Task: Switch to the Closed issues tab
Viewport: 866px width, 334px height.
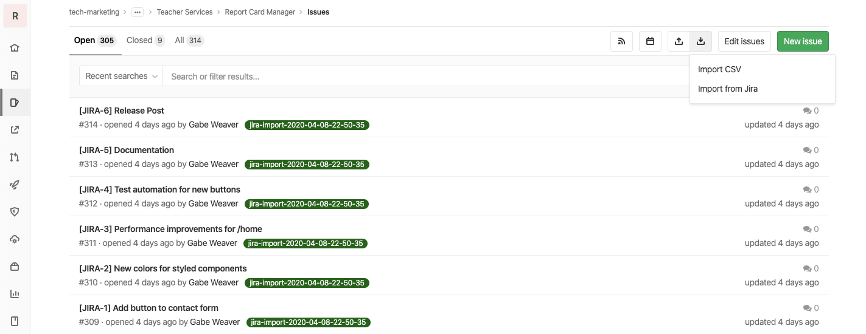Action: click(145, 41)
